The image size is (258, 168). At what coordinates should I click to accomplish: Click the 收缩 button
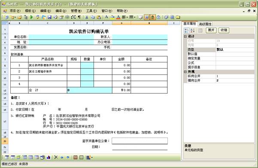[224, 30]
